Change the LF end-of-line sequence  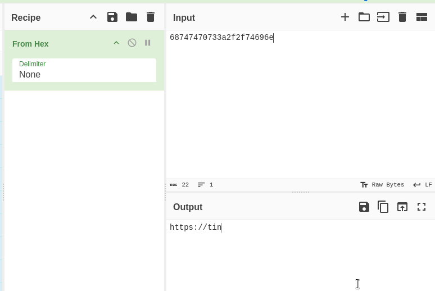click(x=423, y=185)
